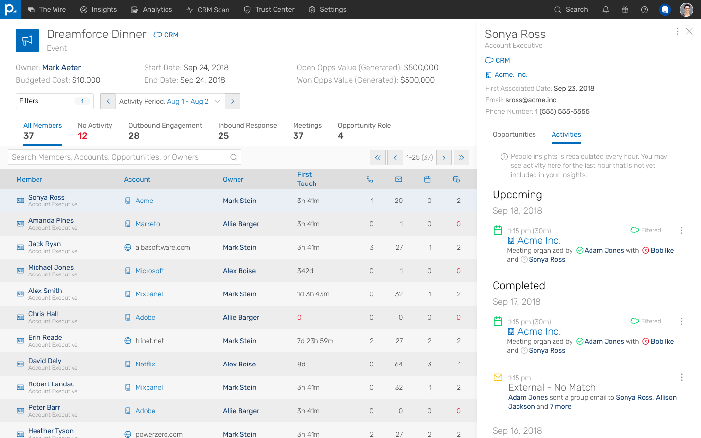Click the envelope icon of External email
Image resolution: width=701 pixels, height=438 pixels.
498,377
